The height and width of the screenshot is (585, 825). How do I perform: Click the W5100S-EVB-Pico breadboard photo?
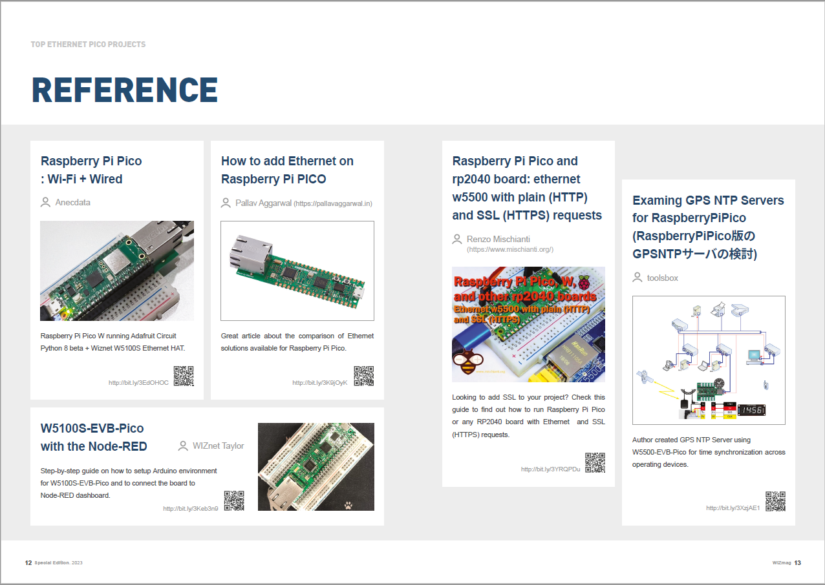pyautogui.click(x=316, y=467)
